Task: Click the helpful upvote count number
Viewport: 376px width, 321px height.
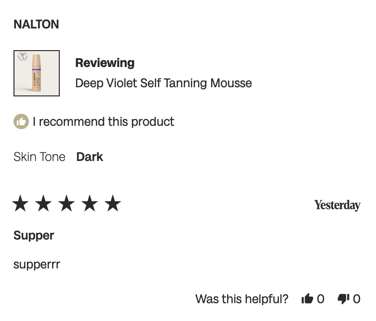Action: click(321, 299)
